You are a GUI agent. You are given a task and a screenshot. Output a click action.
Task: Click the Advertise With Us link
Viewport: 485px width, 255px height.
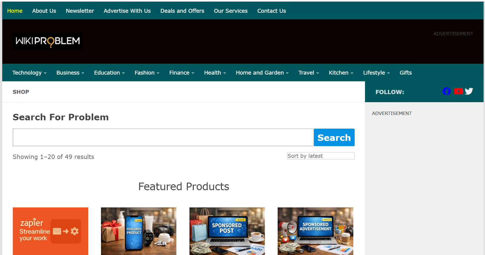click(x=127, y=11)
